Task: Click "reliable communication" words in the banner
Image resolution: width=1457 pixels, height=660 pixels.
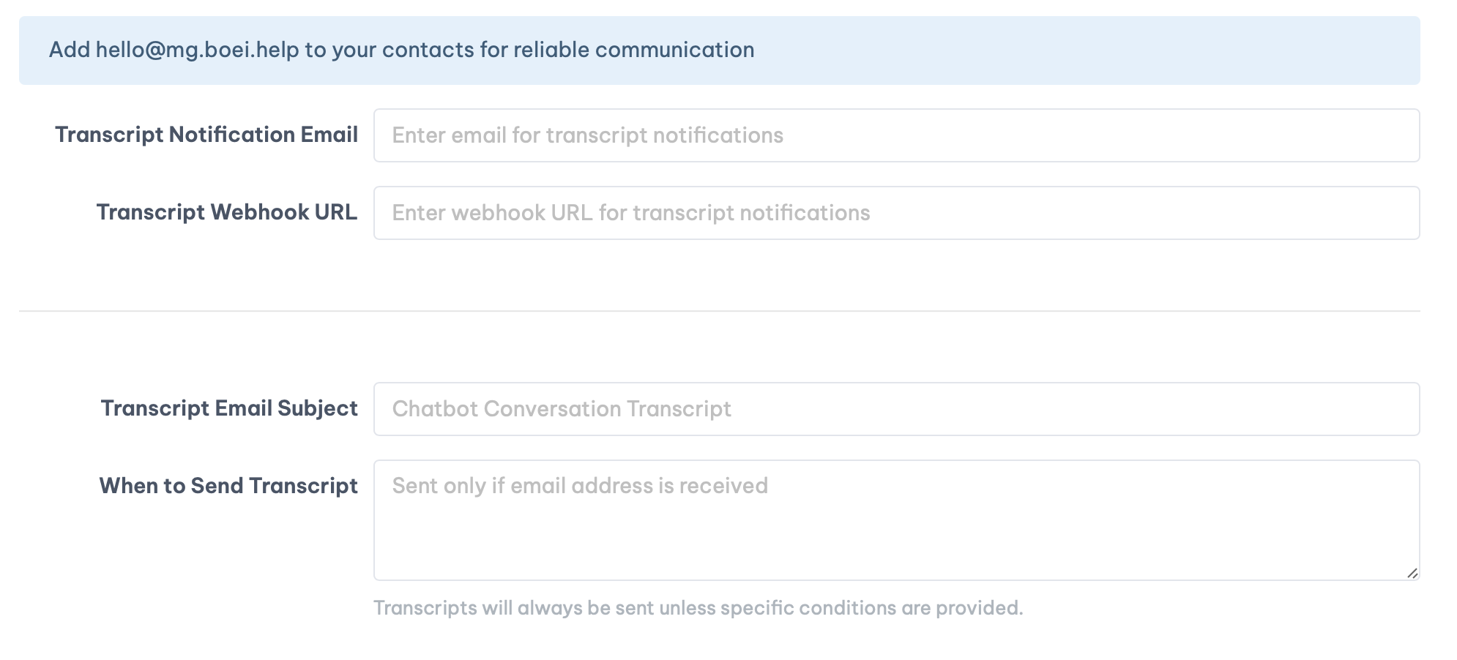Action: click(x=633, y=50)
